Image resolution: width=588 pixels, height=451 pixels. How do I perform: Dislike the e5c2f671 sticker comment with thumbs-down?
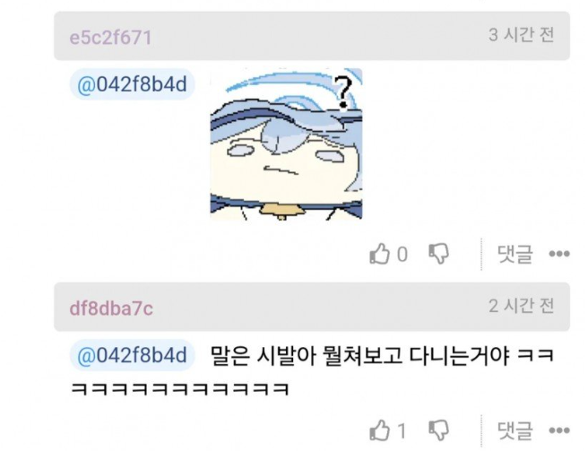[438, 254]
